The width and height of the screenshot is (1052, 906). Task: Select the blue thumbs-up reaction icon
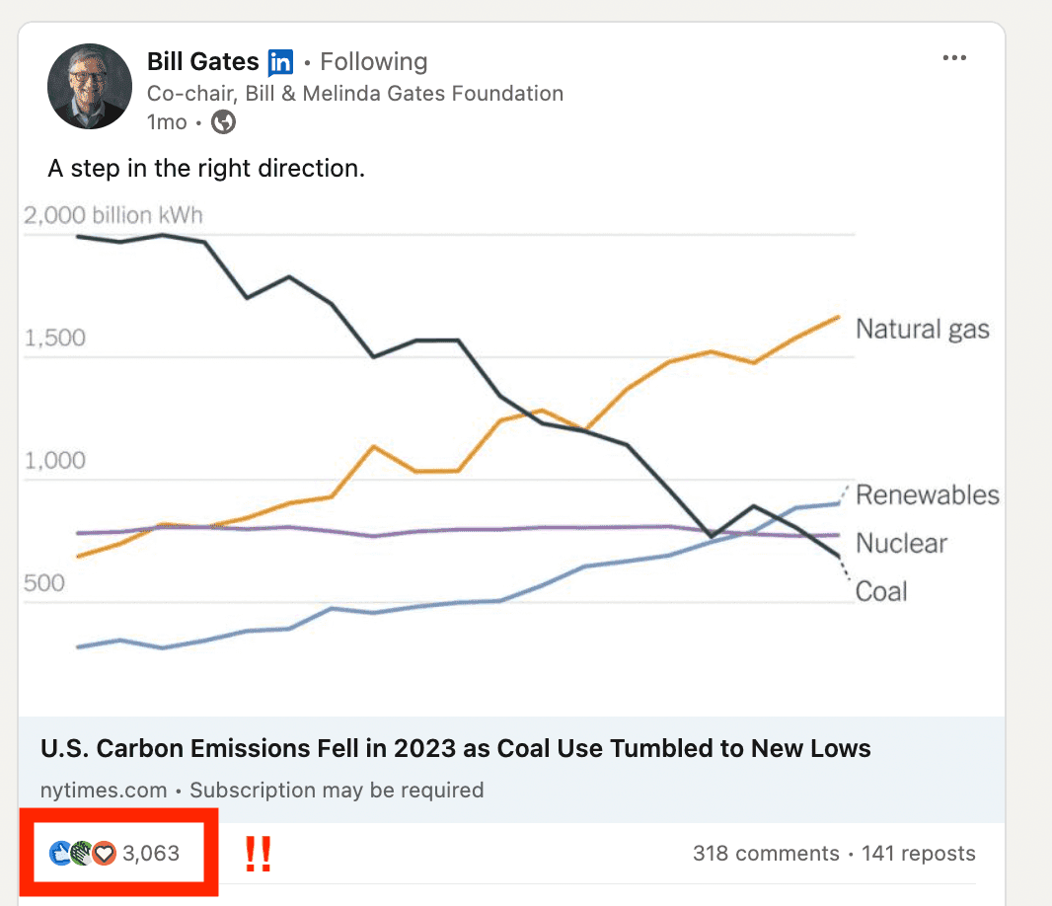(x=57, y=853)
